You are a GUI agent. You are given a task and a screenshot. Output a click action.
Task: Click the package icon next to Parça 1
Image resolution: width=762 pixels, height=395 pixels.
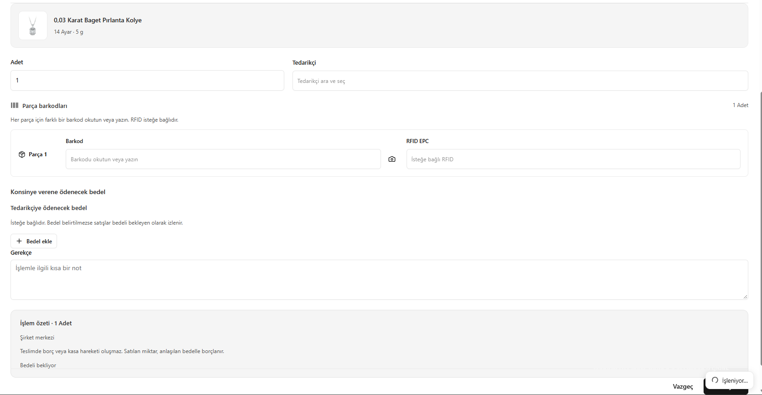point(22,154)
